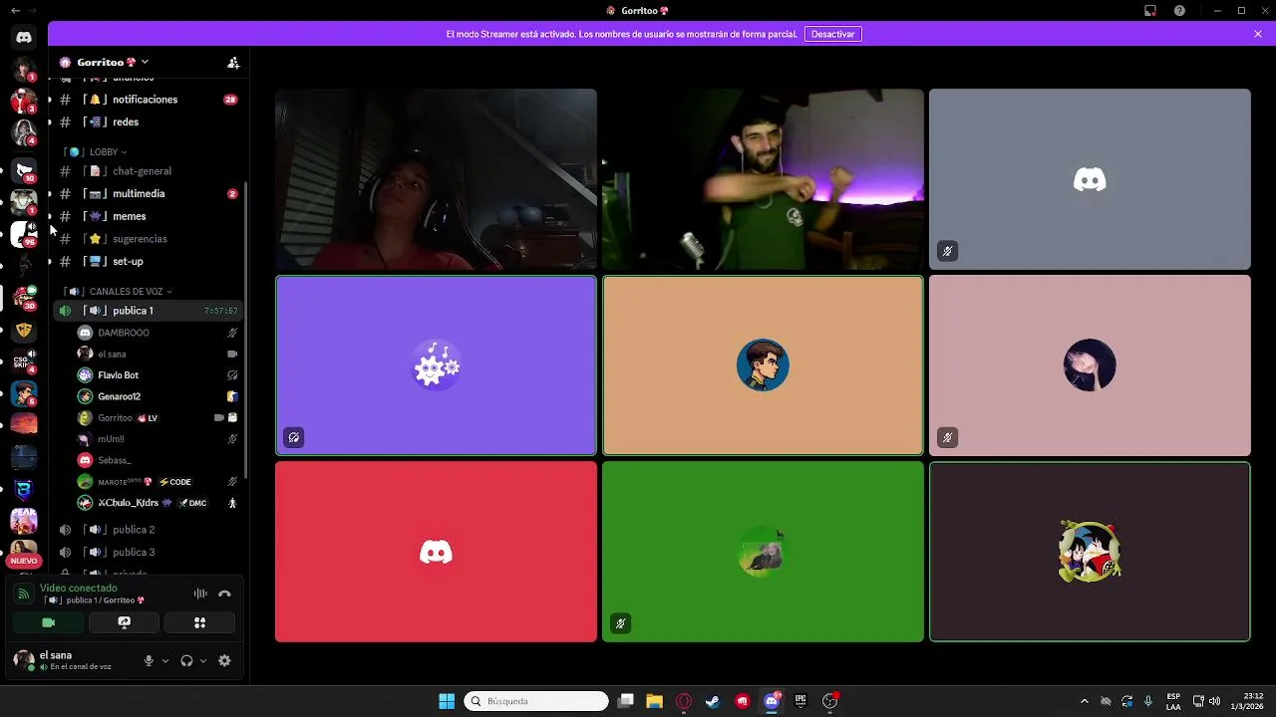
Task: Open Task View on the taskbar
Action: (625, 701)
